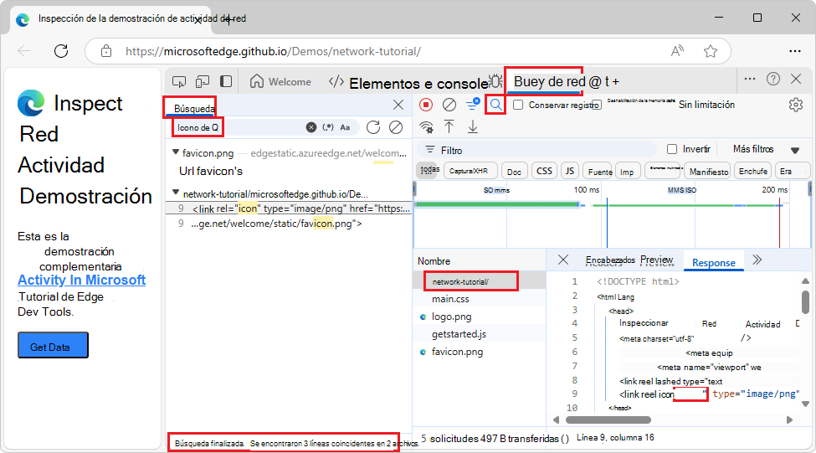
Task: Select getstarted.js request row
Action: 480,334
